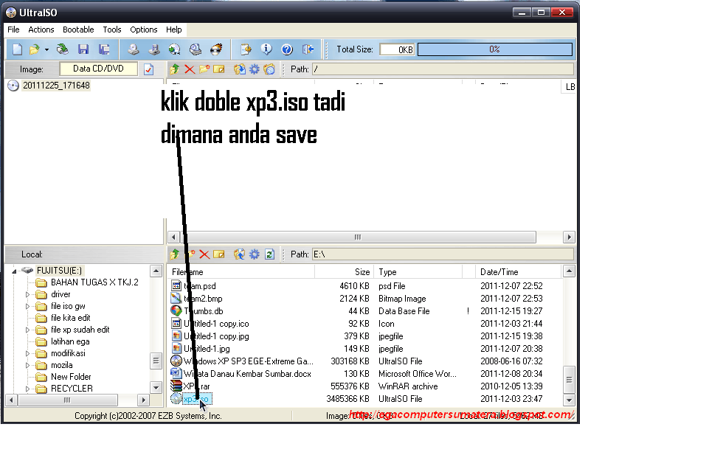Viewport: 709px width, 455px height.
Task: Click the Refresh icon in Local pane toolbar
Action: pyautogui.click(x=269, y=254)
